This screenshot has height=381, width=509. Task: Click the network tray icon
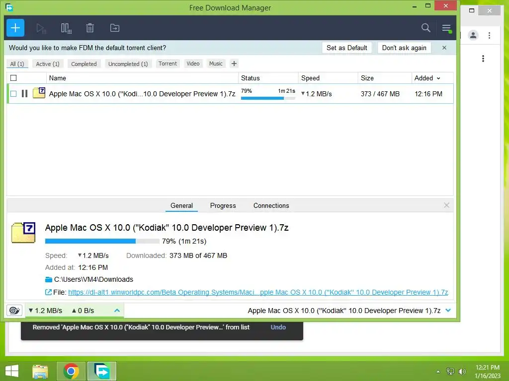pos(450,371)
